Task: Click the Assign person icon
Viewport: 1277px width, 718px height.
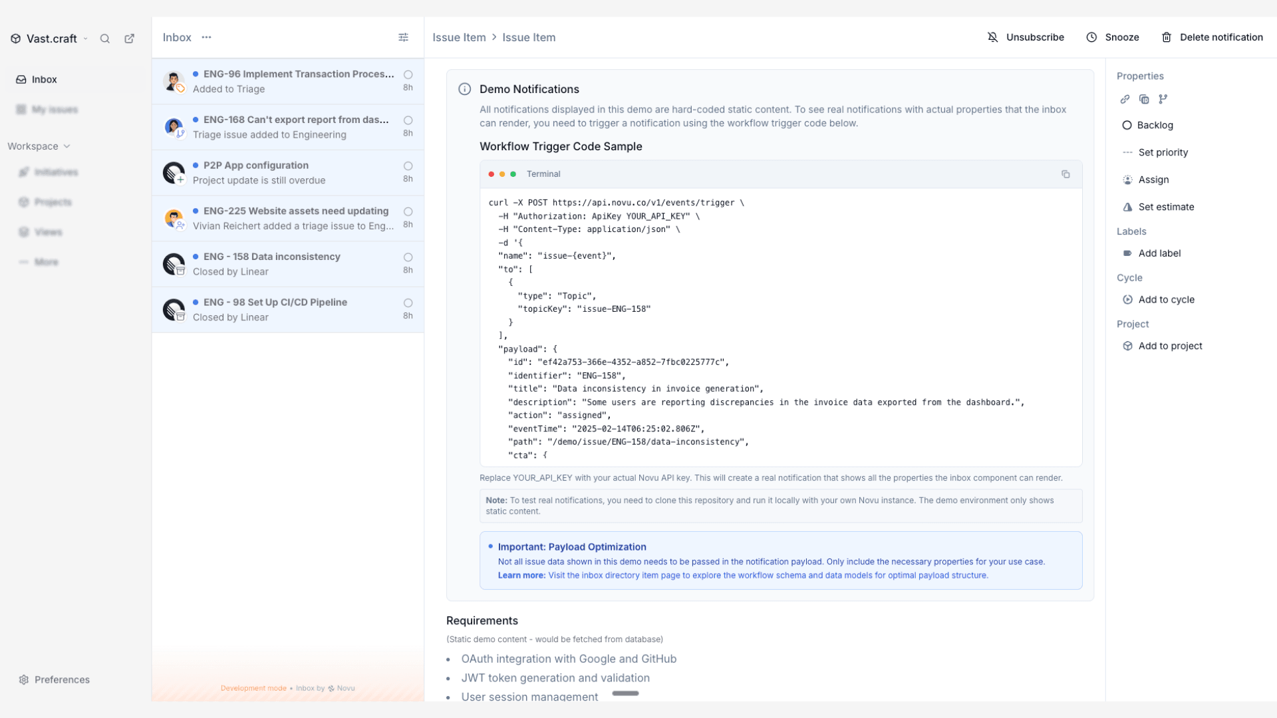Action: click(1127, 179)
